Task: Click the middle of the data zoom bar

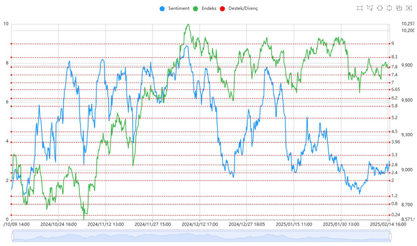Action: pos(200,236)
